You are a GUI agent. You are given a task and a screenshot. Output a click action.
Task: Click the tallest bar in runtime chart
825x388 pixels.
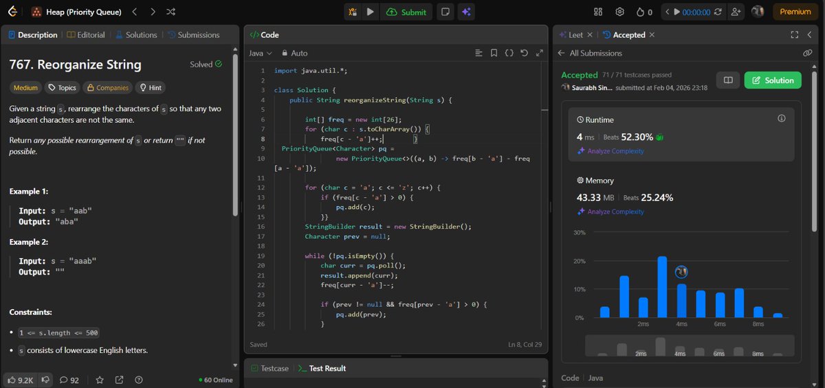[x=662, y=287]
